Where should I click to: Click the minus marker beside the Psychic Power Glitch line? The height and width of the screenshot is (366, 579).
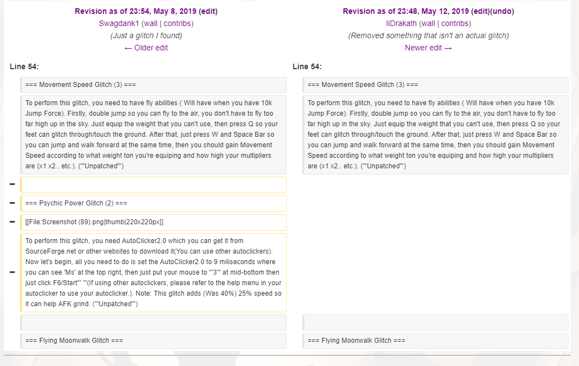coord(12,203)
